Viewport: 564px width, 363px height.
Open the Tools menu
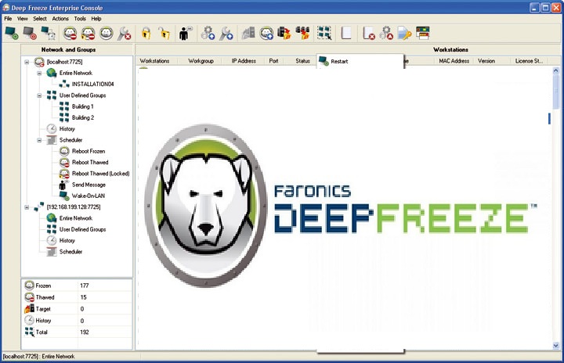pos(80,19)
